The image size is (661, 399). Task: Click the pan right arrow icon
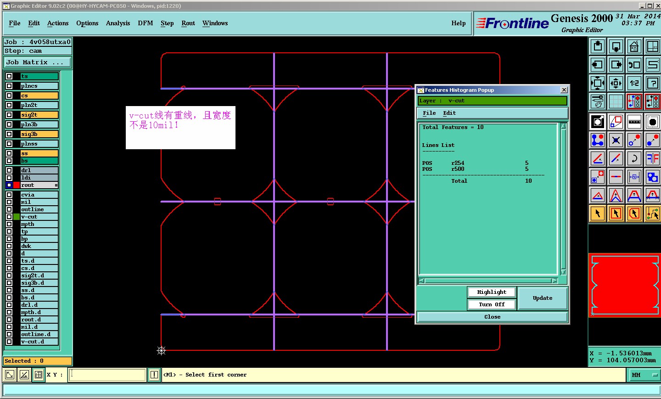coord(616,65)
